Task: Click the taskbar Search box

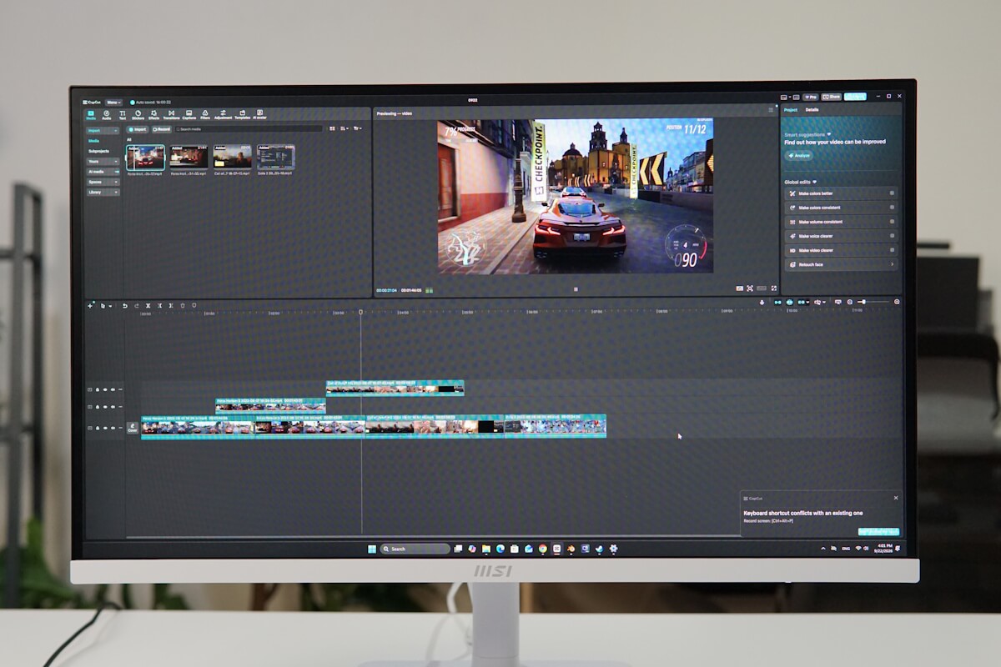Action: click(415, 549)
